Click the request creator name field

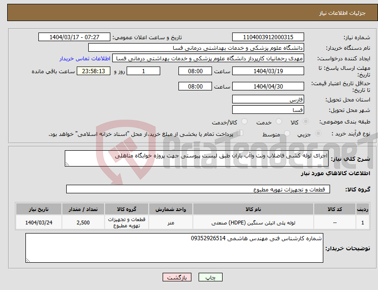pyautogui.click(x=208, y=58)
